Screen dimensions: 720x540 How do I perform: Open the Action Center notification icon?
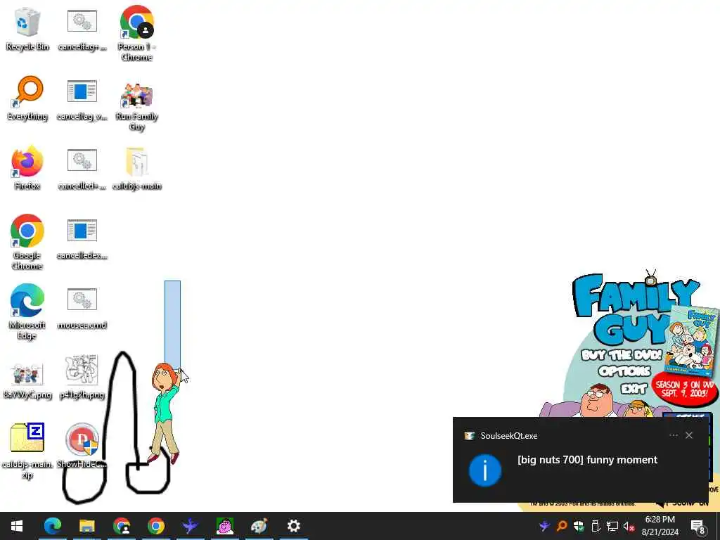point(698,526)
